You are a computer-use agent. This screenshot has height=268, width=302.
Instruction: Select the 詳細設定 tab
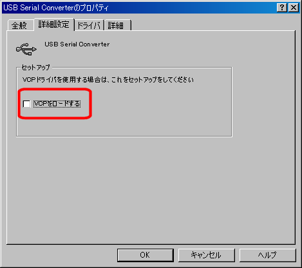click(x=54, y=24)
